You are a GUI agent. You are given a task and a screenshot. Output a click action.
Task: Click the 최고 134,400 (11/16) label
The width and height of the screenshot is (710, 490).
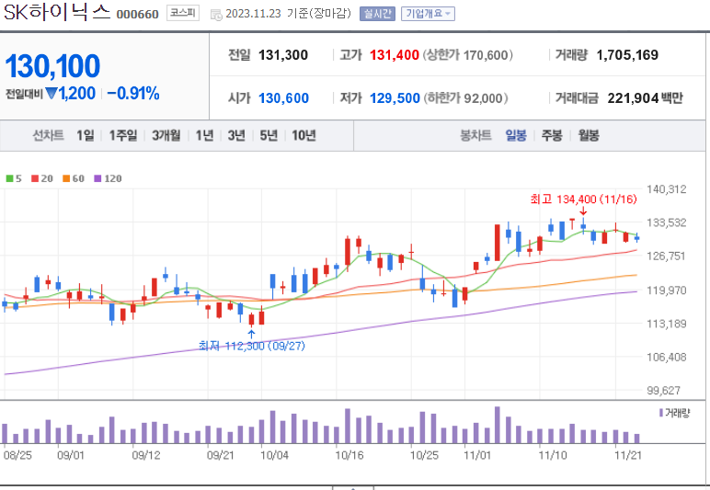tap(583, 199)
